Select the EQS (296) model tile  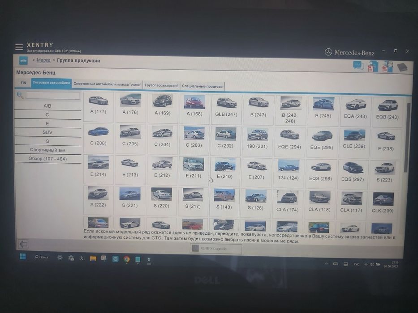pos(320,173)
